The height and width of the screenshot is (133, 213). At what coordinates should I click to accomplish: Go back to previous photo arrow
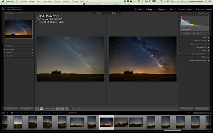(15, 113)
